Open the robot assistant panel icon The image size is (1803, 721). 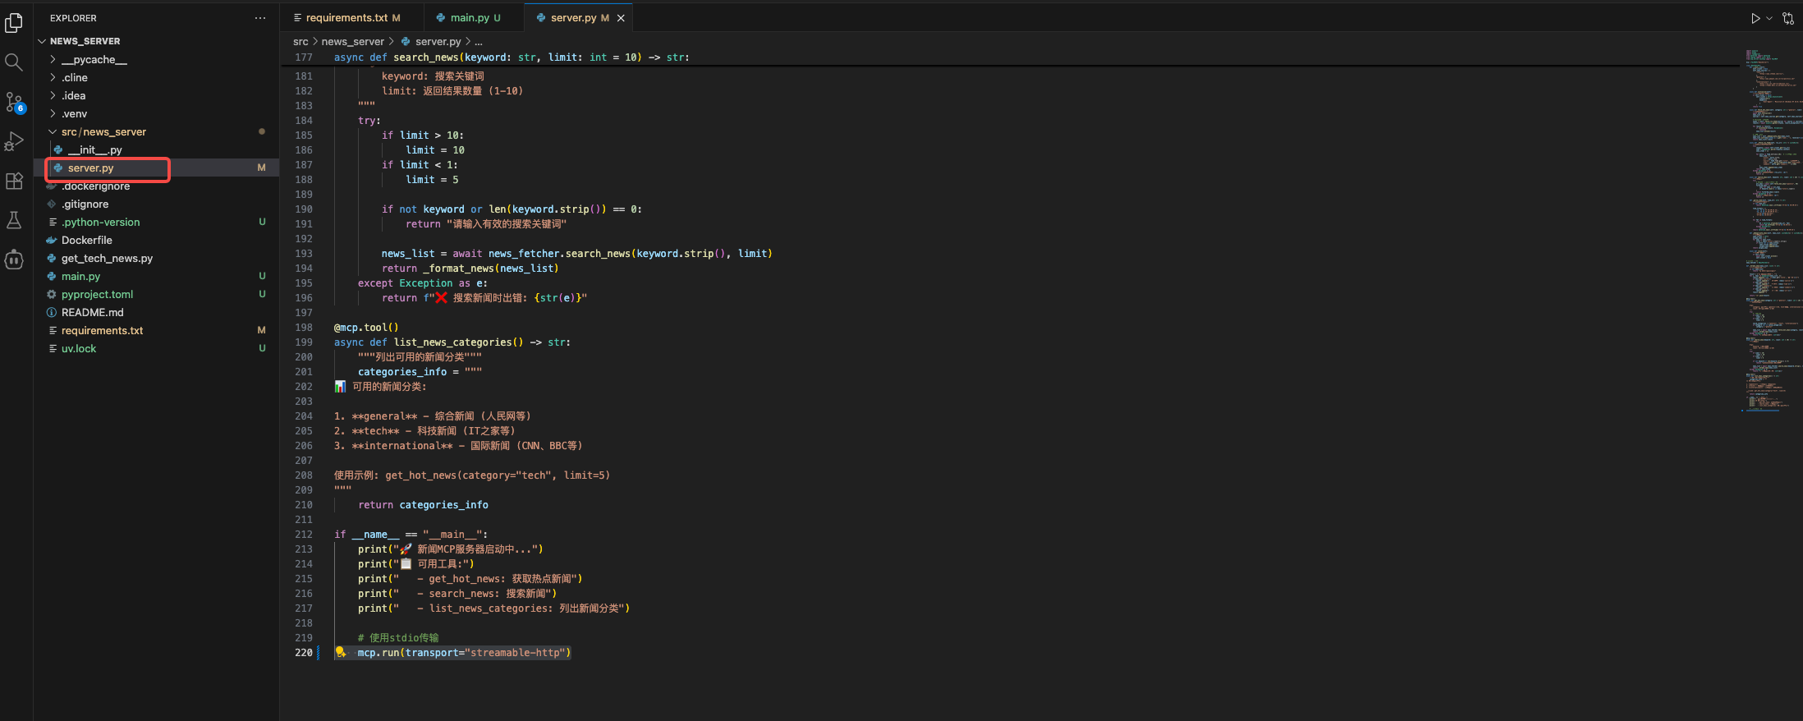pos(14,259)
